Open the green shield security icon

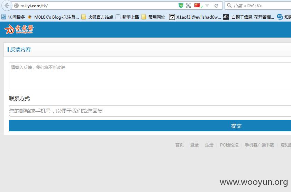point(181,6)
